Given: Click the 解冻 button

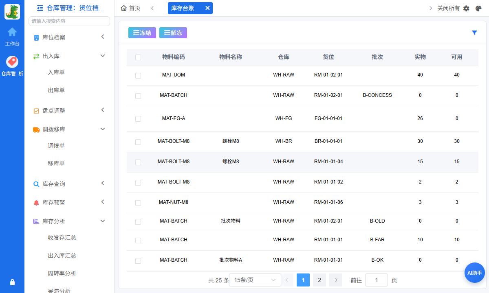Looking at the screenshot, I should click(x=173, y=33).
